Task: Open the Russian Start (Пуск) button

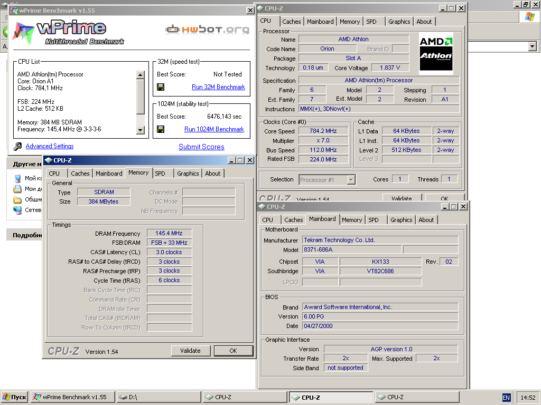Action: (x=14, y=397)
